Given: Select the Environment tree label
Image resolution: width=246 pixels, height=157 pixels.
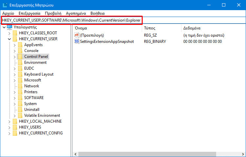Looking at the screenshot, I should tap(35, 62).
